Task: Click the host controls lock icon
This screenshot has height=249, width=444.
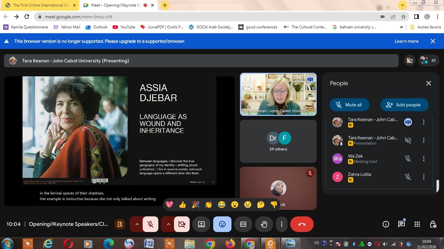Action: [433, 224]
